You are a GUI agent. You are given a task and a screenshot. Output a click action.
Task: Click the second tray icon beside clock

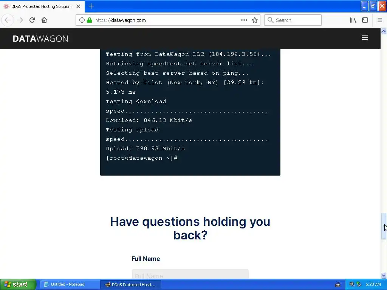(359, 284)
